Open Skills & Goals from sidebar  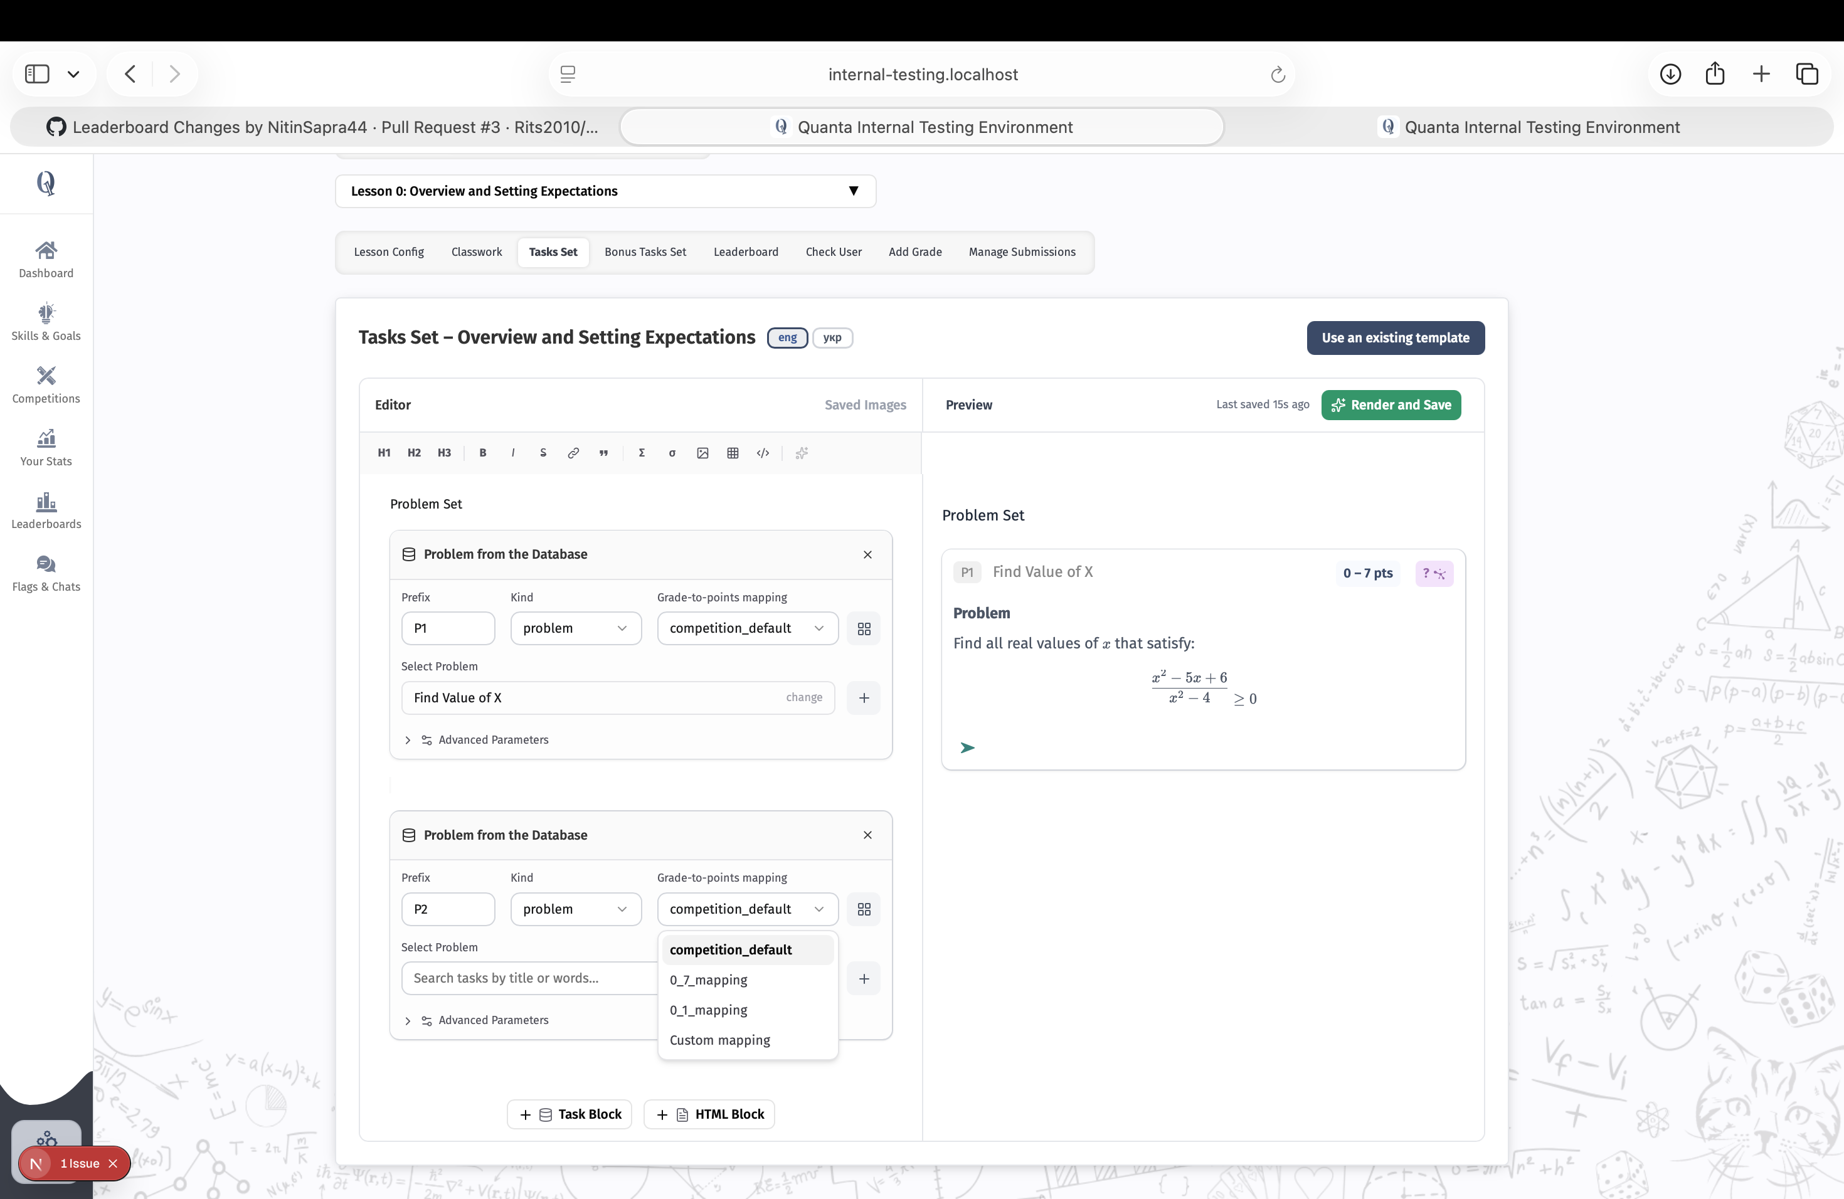[46, 322]
